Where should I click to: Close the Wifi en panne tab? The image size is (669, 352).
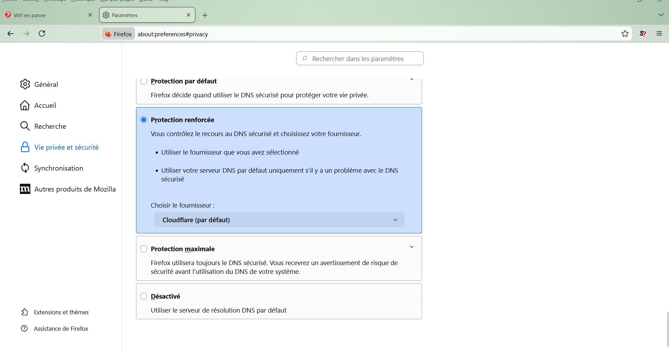click(x=90, y=15)
